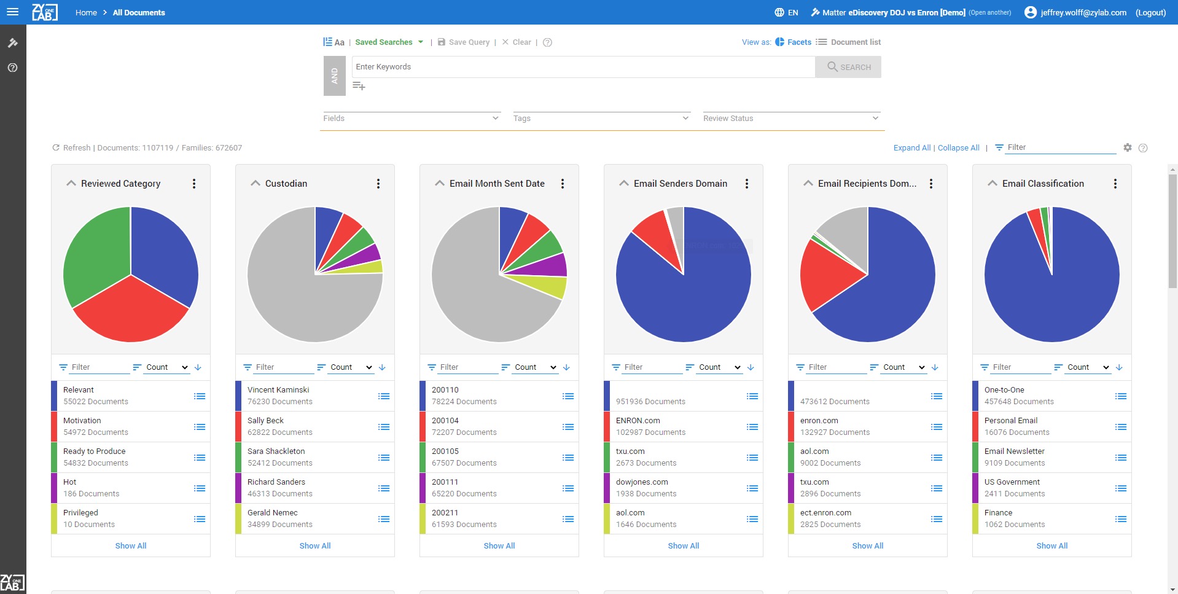Toggle the AND search operator

334,76
